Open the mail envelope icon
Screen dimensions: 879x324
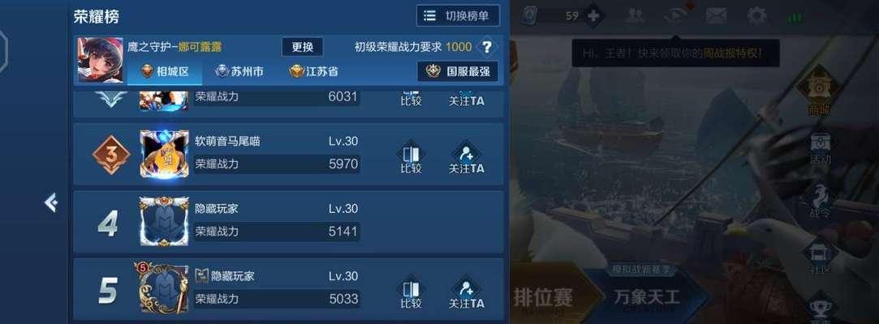pos(717,15)
